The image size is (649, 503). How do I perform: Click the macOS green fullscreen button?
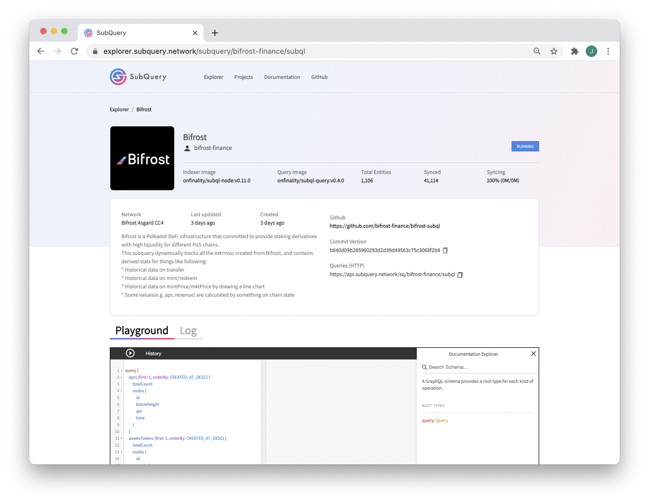[x=64, y=31]
